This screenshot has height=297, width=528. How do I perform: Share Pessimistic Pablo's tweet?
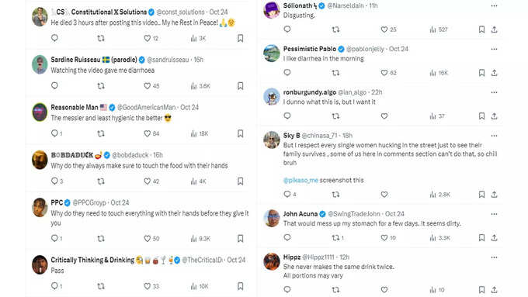pos(494,73)
